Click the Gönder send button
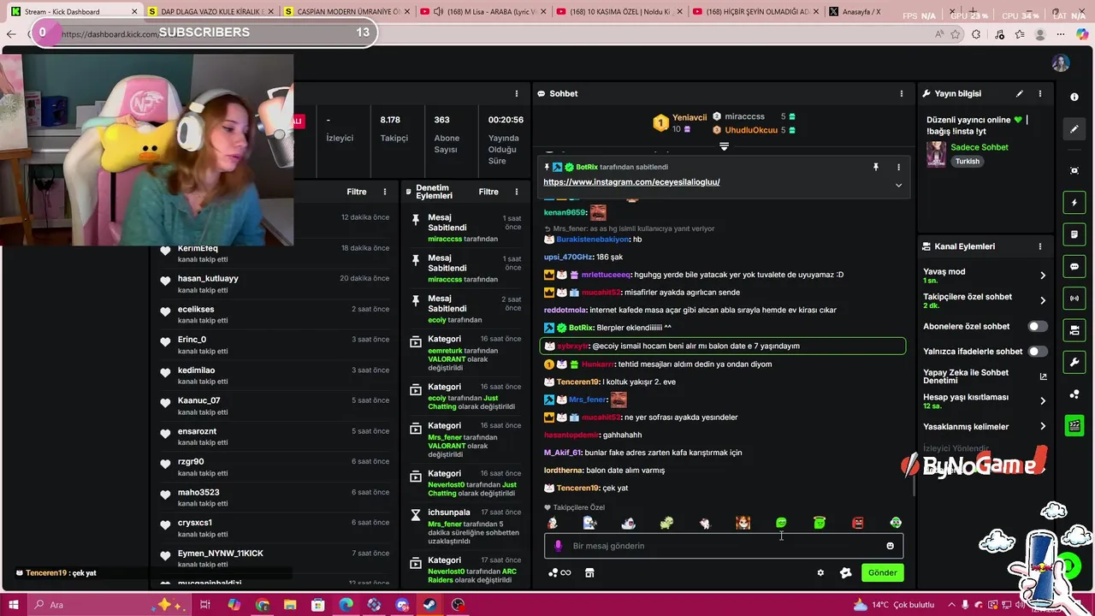Viewport: 1095px width, 616px height. (882, 573)
